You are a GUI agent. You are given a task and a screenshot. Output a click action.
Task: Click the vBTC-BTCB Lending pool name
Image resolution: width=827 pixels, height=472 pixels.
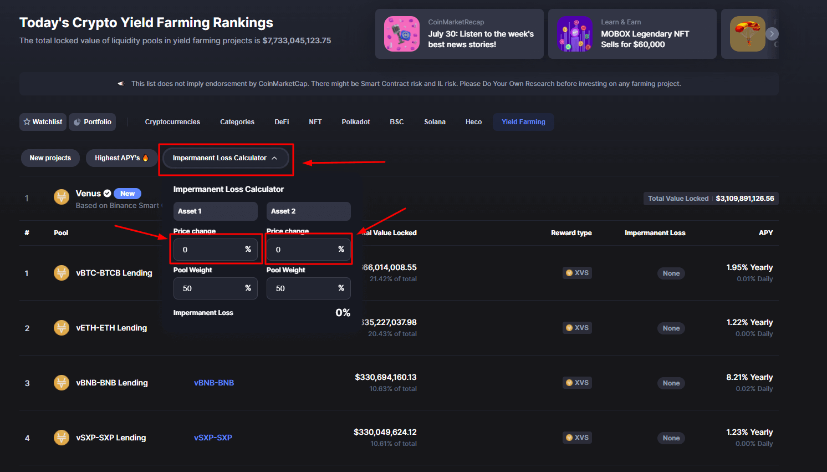114,273
